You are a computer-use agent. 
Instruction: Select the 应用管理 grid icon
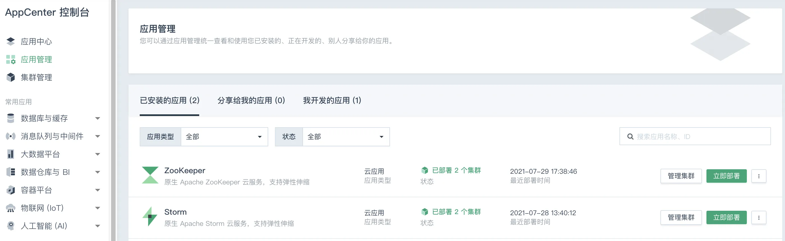tap(11, 59)
